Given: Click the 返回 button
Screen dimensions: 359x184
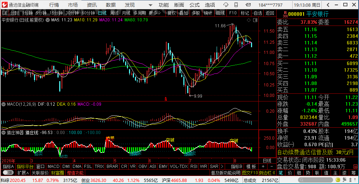Looking at the screenshot, I should click(x=270, y=13).
